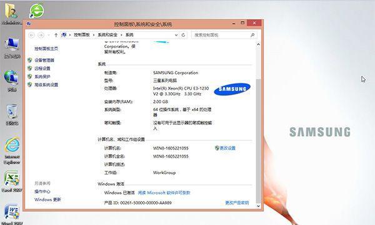This screenshot has height=225, width=375.
Task: Click shield icon beside 高级系统设置
Action: pyautogui.click(x=29, y=85)
